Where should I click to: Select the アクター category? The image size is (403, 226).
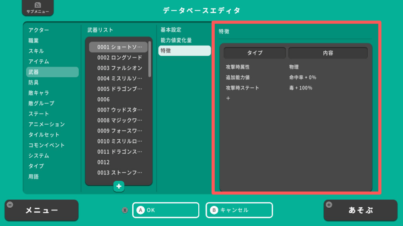click(x=39, y=30)
